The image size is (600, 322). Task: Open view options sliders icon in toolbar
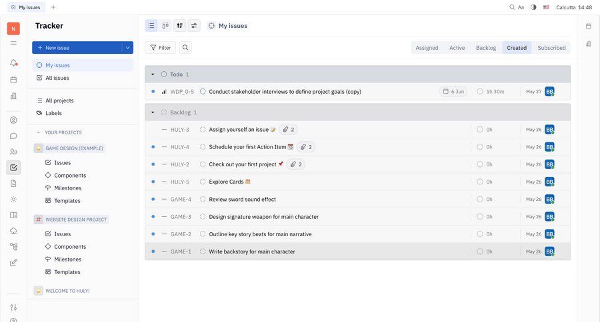tap(194, 25)
